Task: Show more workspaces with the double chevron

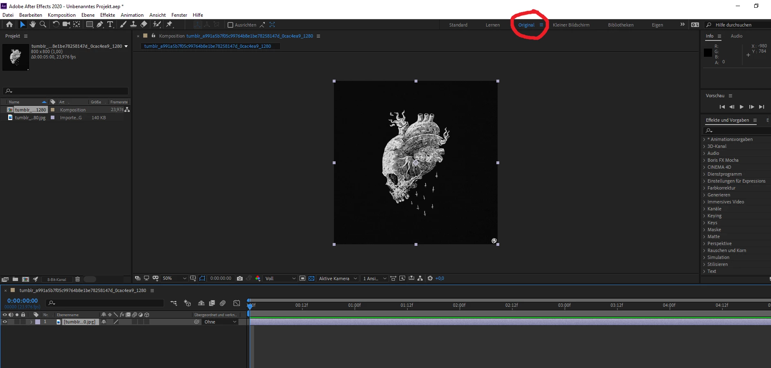Action: (682, 25)
